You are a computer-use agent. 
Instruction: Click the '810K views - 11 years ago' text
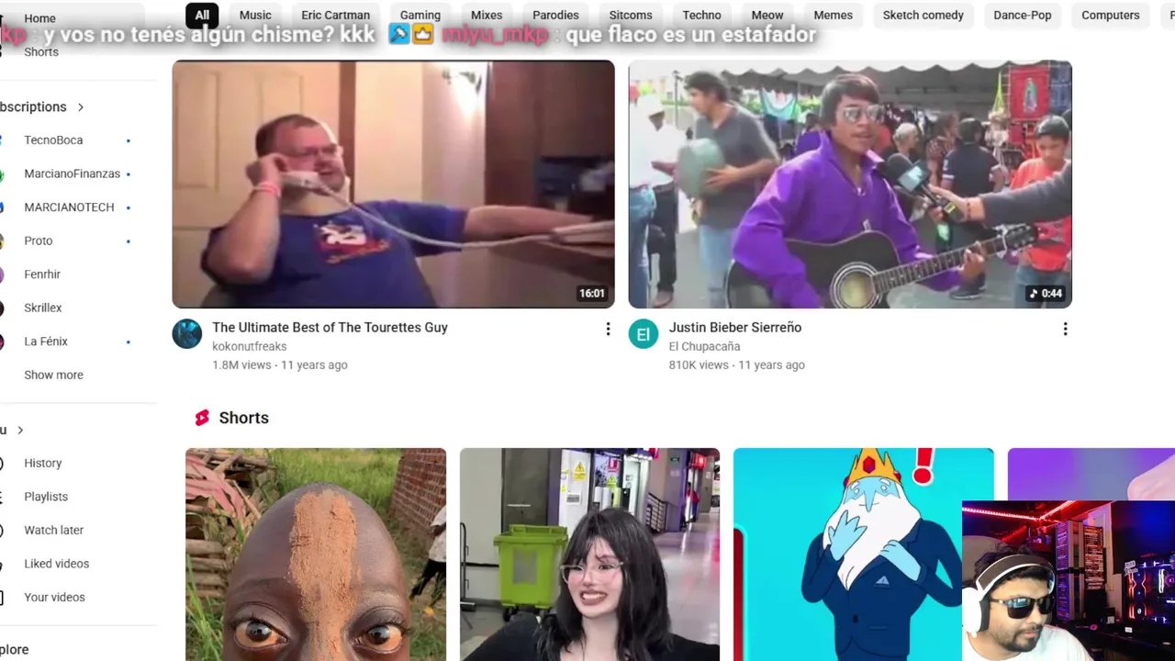[x=737, y=365]
